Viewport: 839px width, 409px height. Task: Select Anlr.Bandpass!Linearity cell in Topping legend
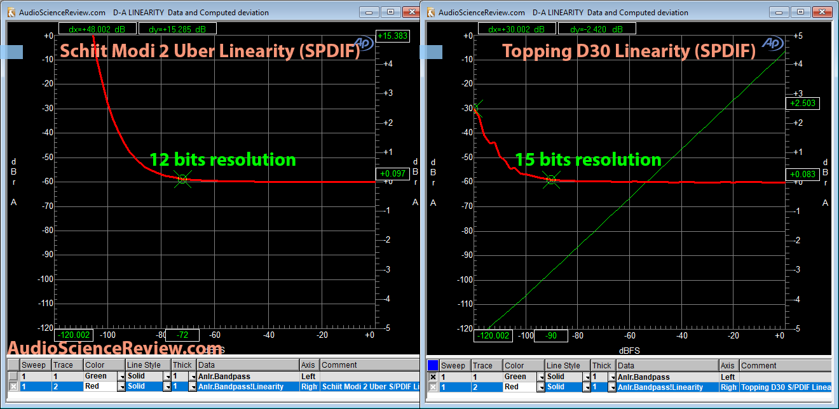click(667, 387)
